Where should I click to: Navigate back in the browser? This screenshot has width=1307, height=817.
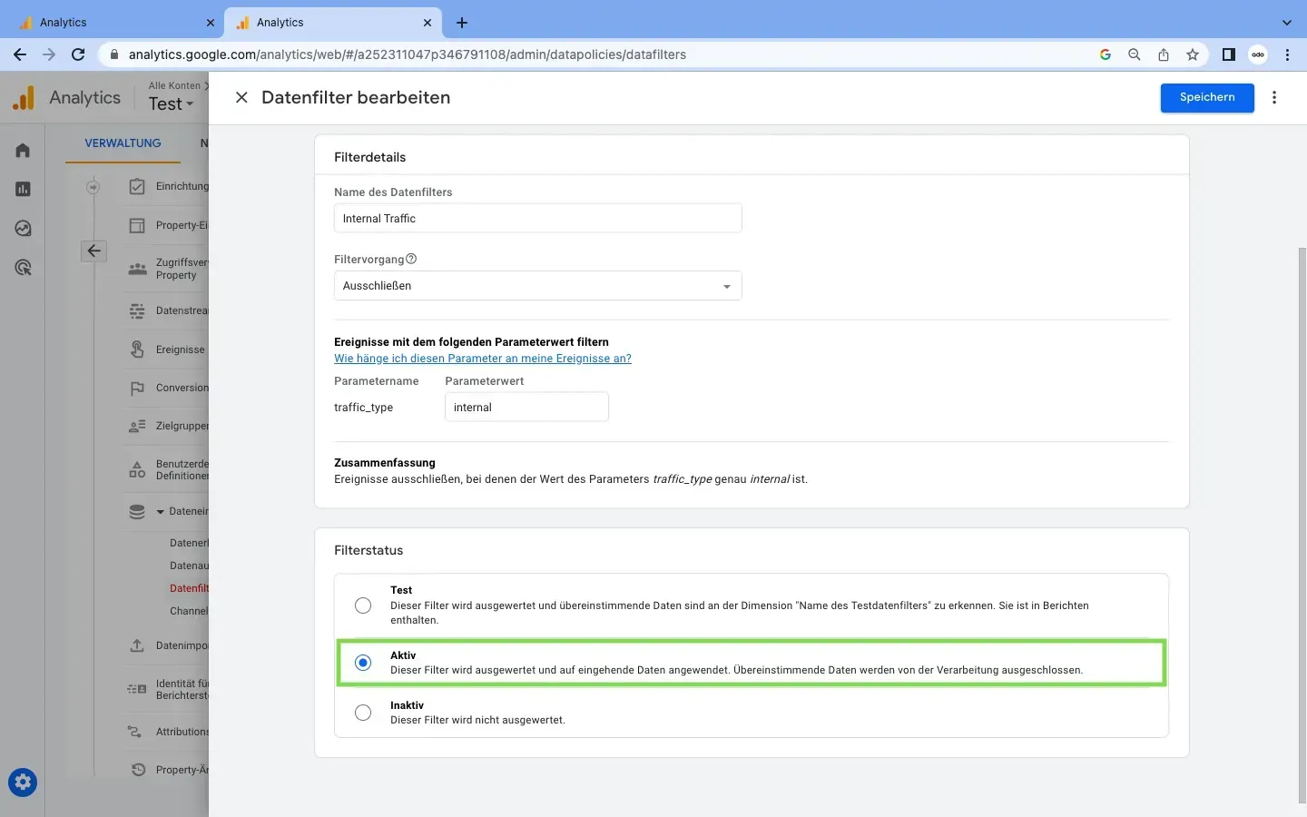tap(20, 54)
